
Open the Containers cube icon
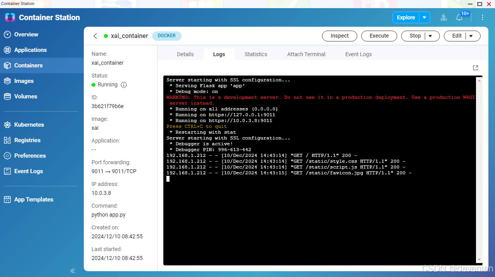click(7, 65)
